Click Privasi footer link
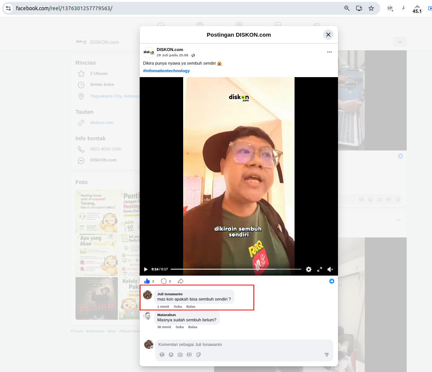Image resolution: width=432 pixels, height=372 pixels. click(x=77, y=331)
